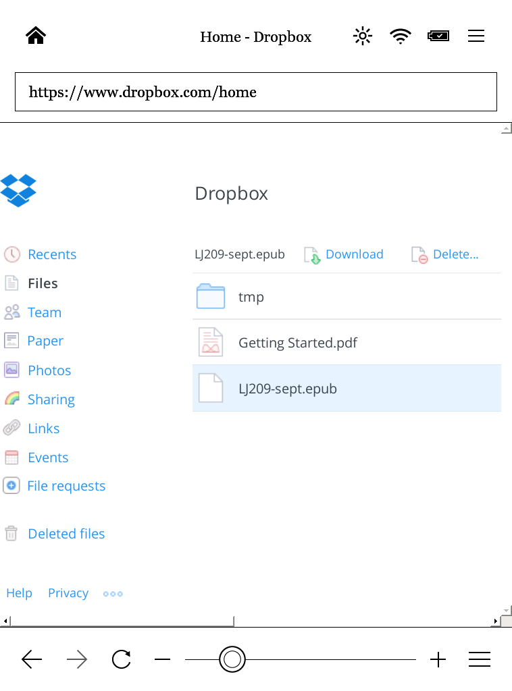
Task: Click the tmp folder icon
Action: (210, 296)
